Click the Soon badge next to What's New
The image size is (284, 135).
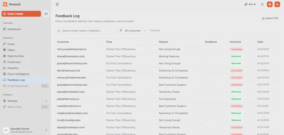45,107
